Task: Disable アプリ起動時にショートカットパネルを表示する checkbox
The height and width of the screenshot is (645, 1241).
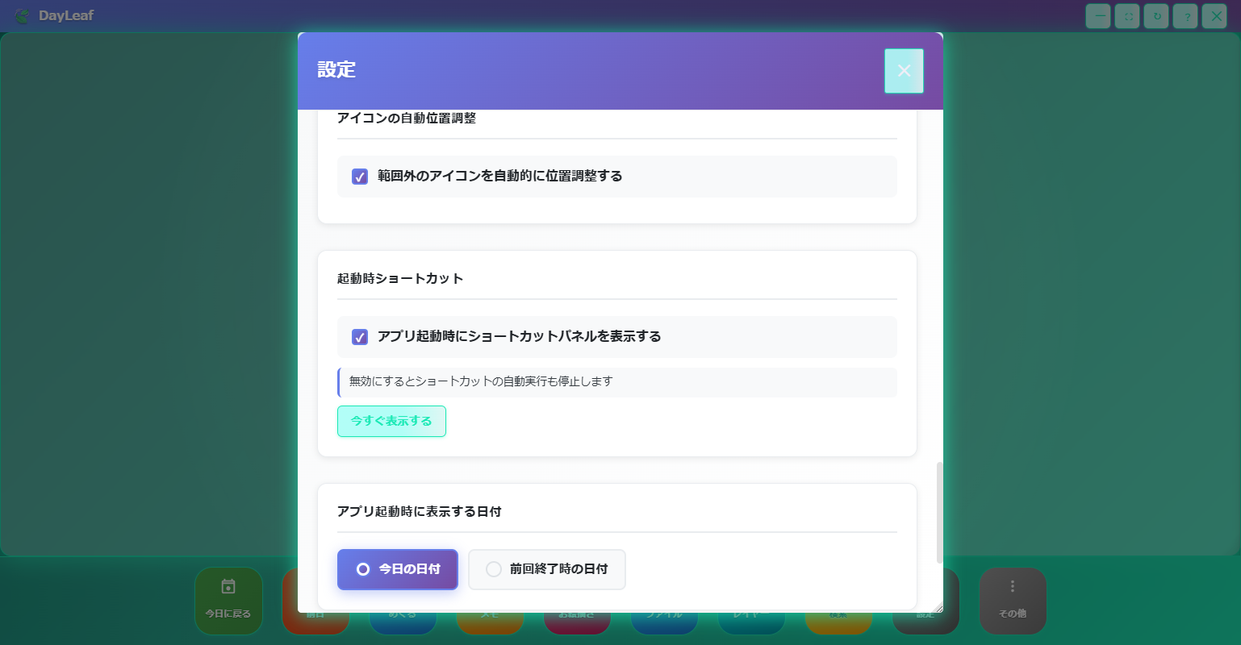Action: [x=360, y=337]
